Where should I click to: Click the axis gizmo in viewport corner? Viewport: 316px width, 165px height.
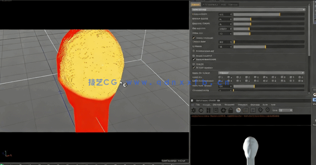point(7,154)
